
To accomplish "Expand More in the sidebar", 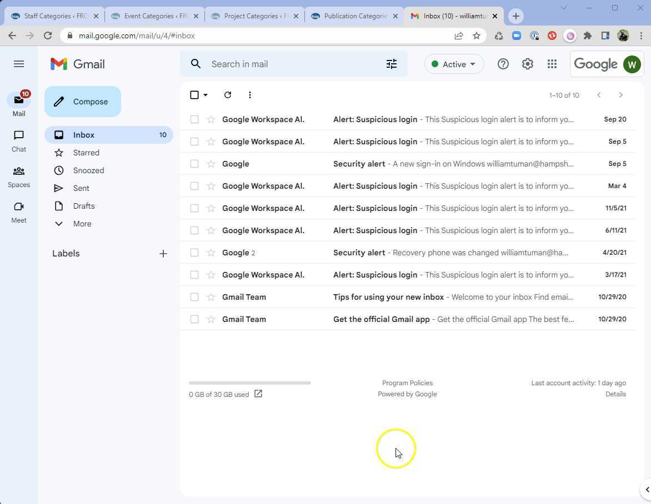I will click(82, 224).
